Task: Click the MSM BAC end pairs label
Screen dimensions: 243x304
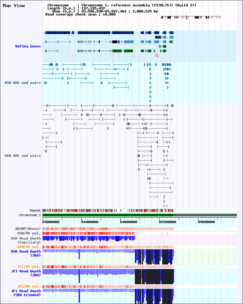Action: [x=23, y=83]
